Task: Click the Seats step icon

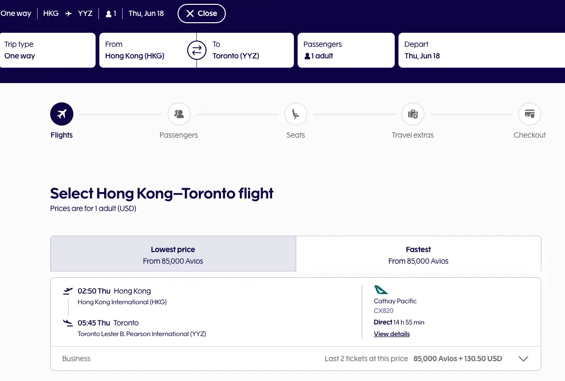Action: pos(296,114)
